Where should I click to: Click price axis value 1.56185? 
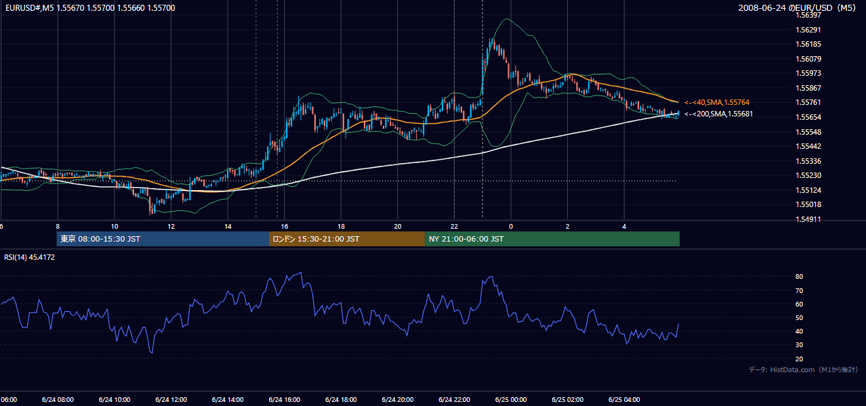809,44
